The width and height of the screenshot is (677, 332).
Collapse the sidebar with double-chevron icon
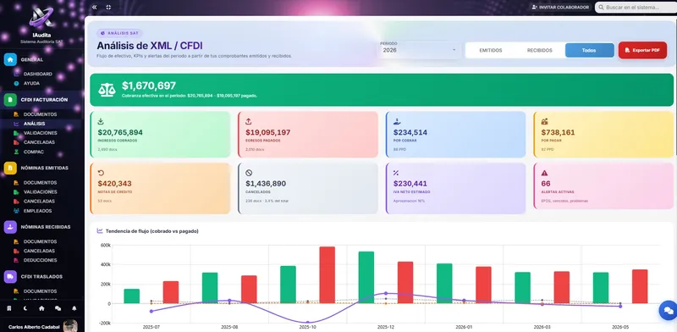pos(95,8)
